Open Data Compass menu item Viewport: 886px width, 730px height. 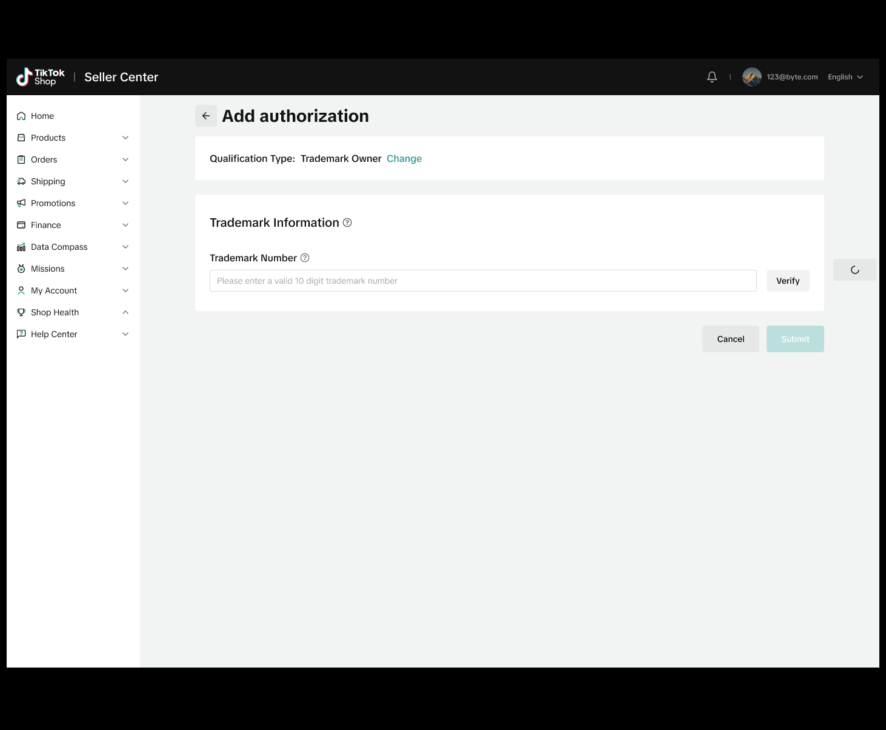pyautogui.click(x=59, y=247)
